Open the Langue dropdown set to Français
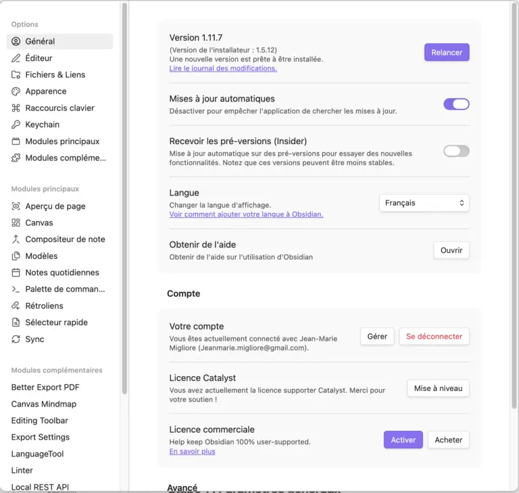Image resolution: width=519 pixels, height=493 pixels. click(424, 203)
